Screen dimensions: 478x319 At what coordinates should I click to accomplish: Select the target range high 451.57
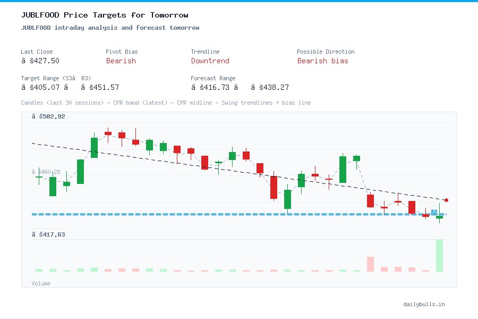[100, 87]
